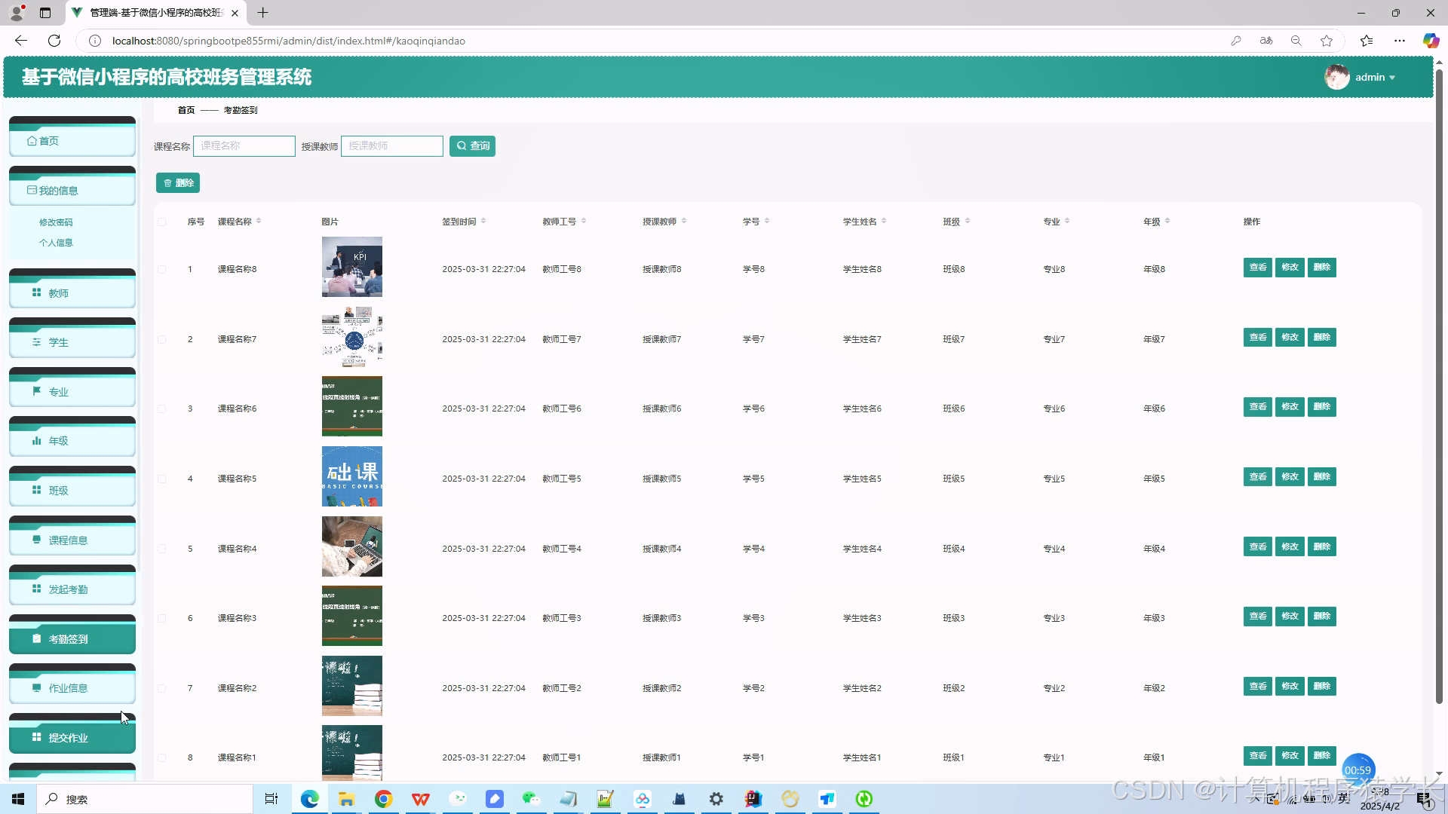Click the favorites star icon in address bar
This screenshot has width=1448, height=814.
[1327, 41]
